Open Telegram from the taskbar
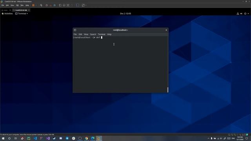The height and width of the screenshot is (141, 251). [x=67, y=138]
